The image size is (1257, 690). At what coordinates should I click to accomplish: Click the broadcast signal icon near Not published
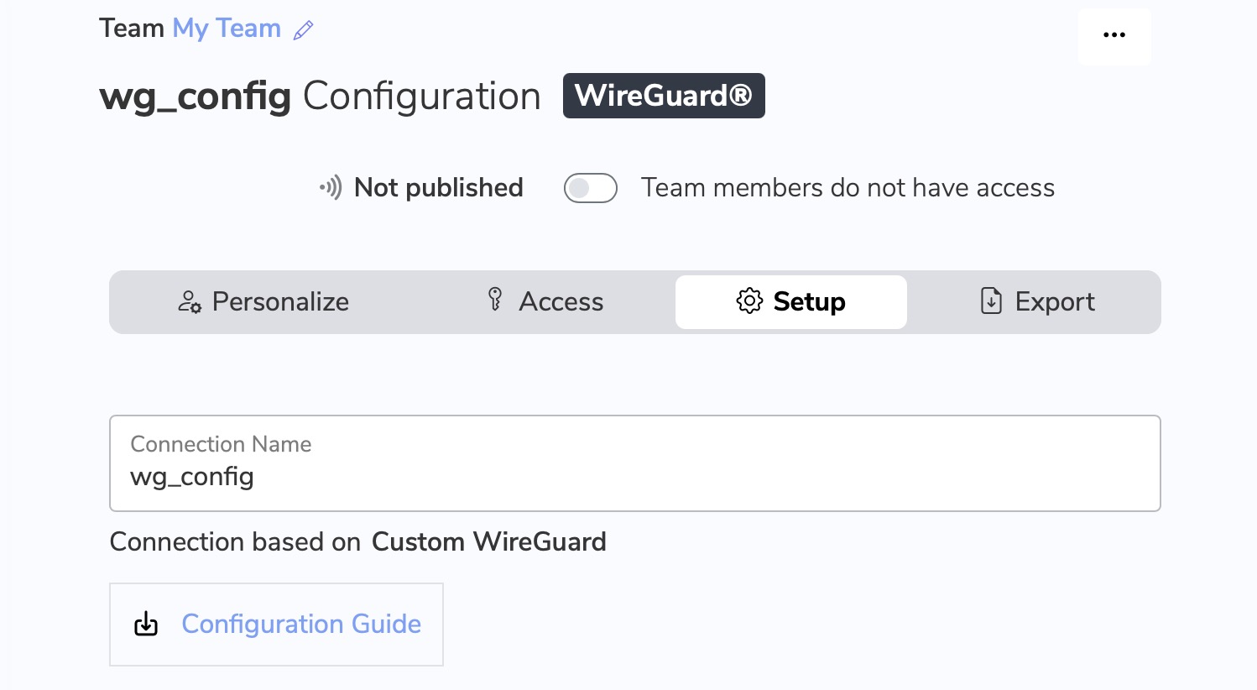pyautogui.click(x=331, y=187)
